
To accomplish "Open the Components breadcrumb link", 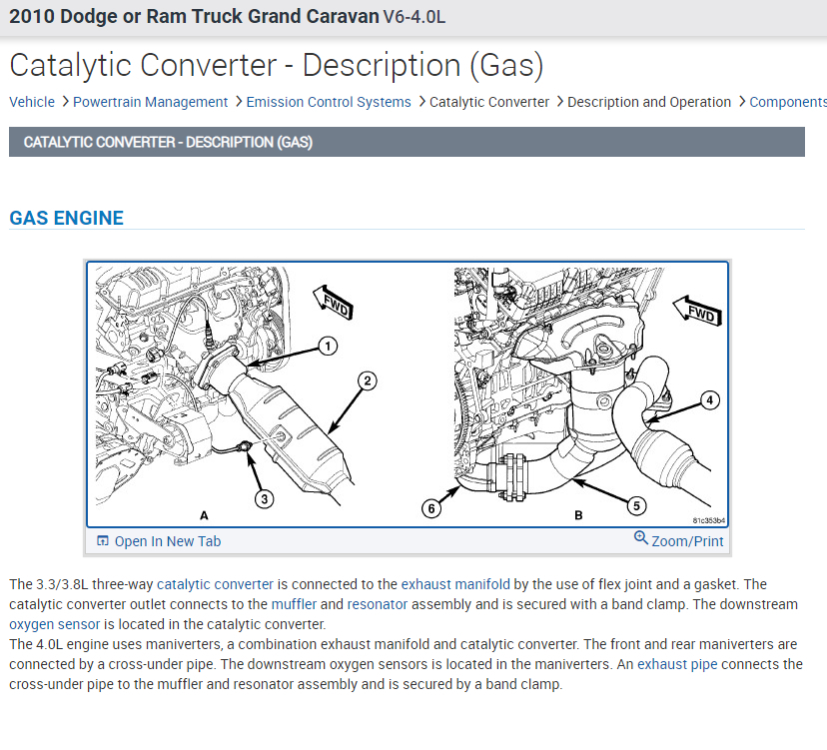I will click(x=788, y=102).
